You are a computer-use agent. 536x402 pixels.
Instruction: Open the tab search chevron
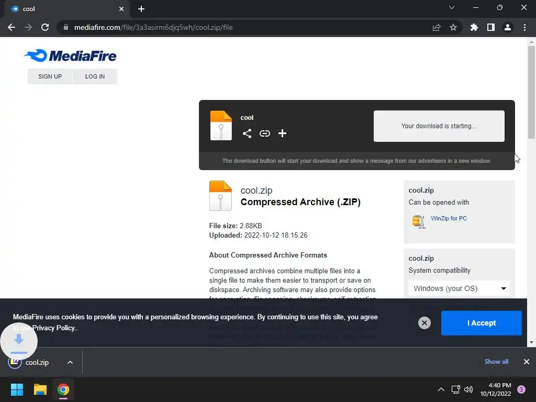(x=452, y=7)
